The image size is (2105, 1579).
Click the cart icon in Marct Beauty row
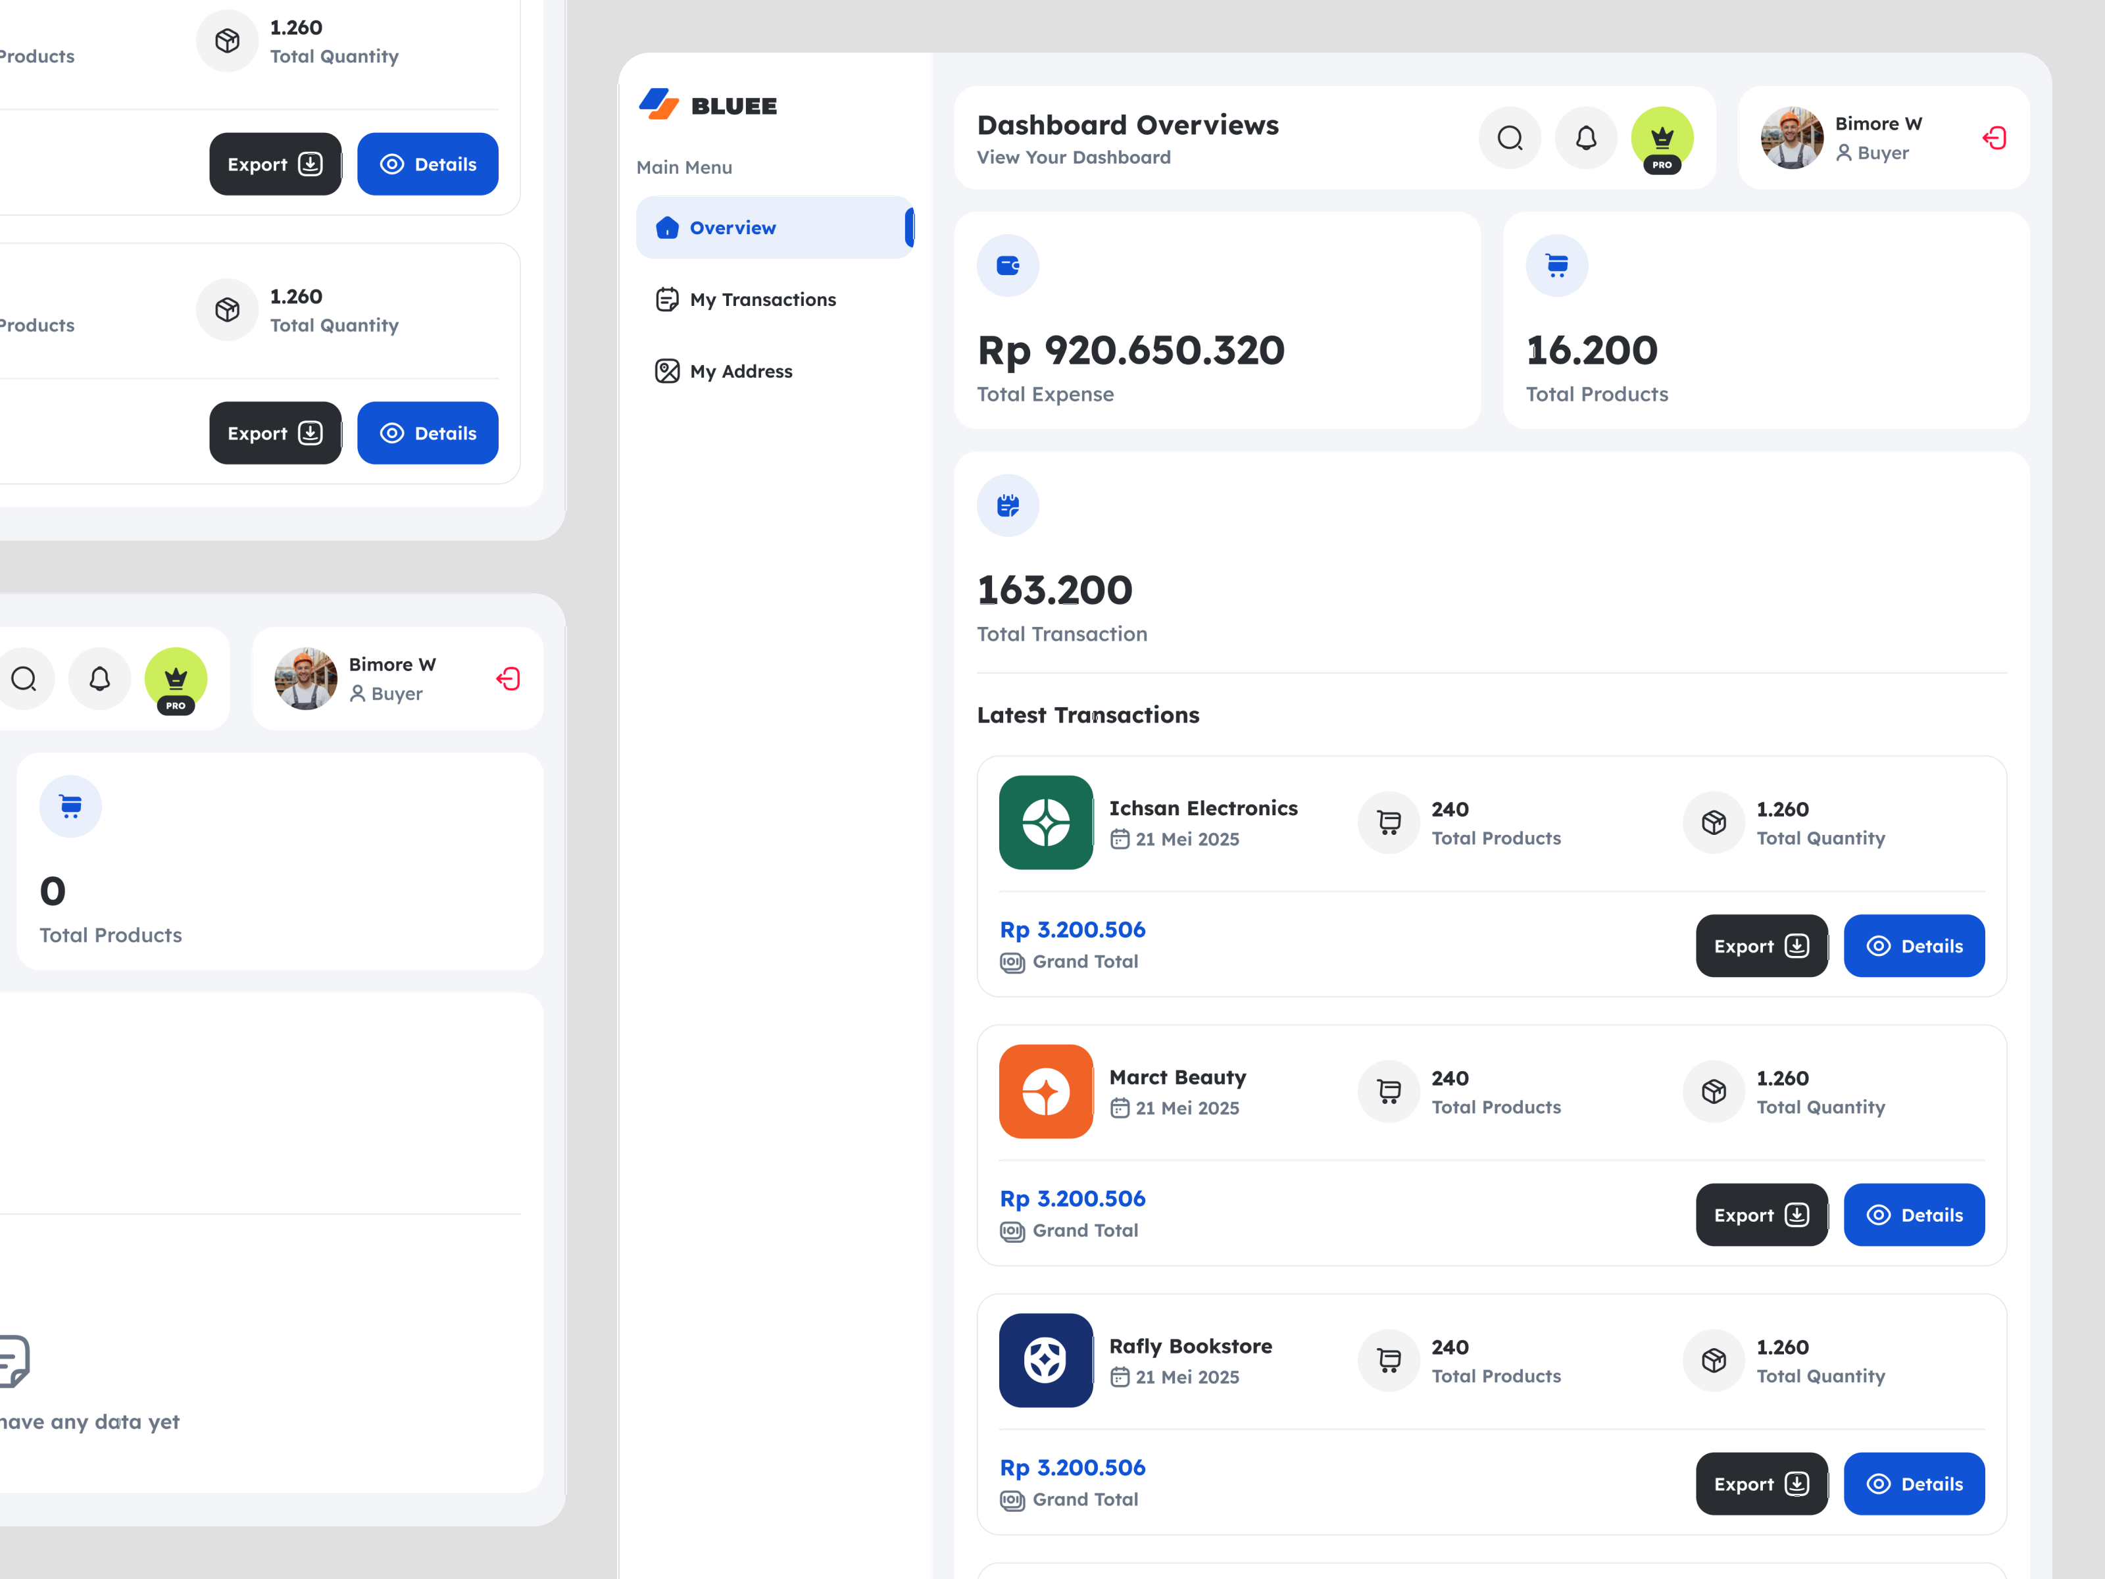pyautogui.click(x=1389, y=1091)
